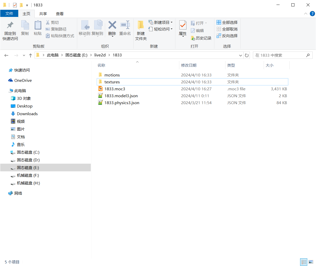Paste shortcut via 粘贴快捷方式
316x266 pixels.
[60, 36]
